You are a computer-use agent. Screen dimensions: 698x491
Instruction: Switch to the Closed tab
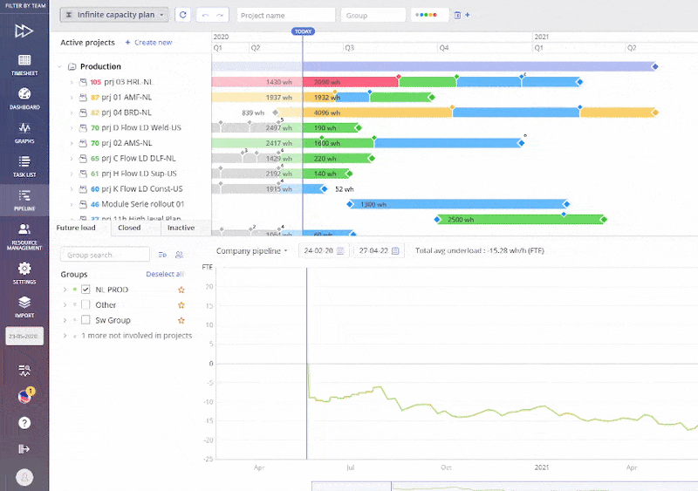tap(129, 228)
